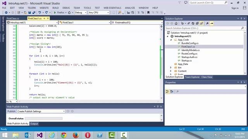Expand the Content folder node
The height and width of the screenshot is (139, 248).
(171, 71)
